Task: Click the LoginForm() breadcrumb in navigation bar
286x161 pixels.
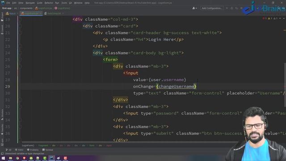Action: click(62, 8)
